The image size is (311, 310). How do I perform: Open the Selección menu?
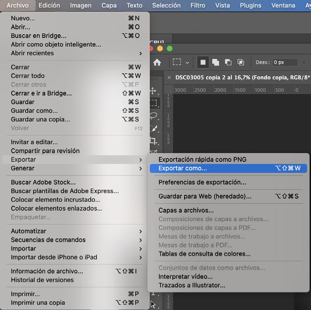(166, 5)
